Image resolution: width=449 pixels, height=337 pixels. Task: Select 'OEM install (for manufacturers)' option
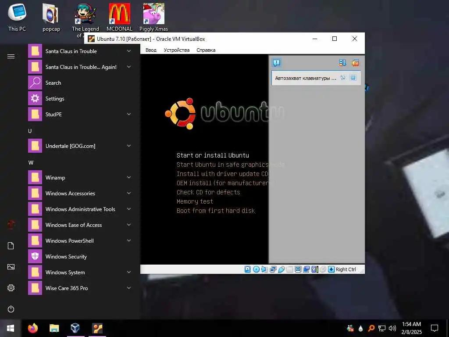coord(222,183)
